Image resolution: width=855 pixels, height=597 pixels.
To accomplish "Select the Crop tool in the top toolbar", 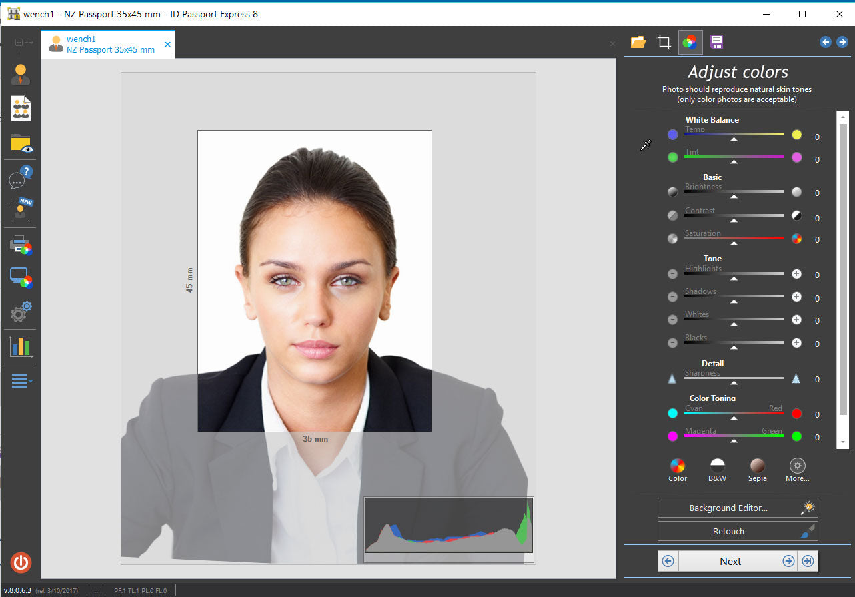I will [664, 41].
